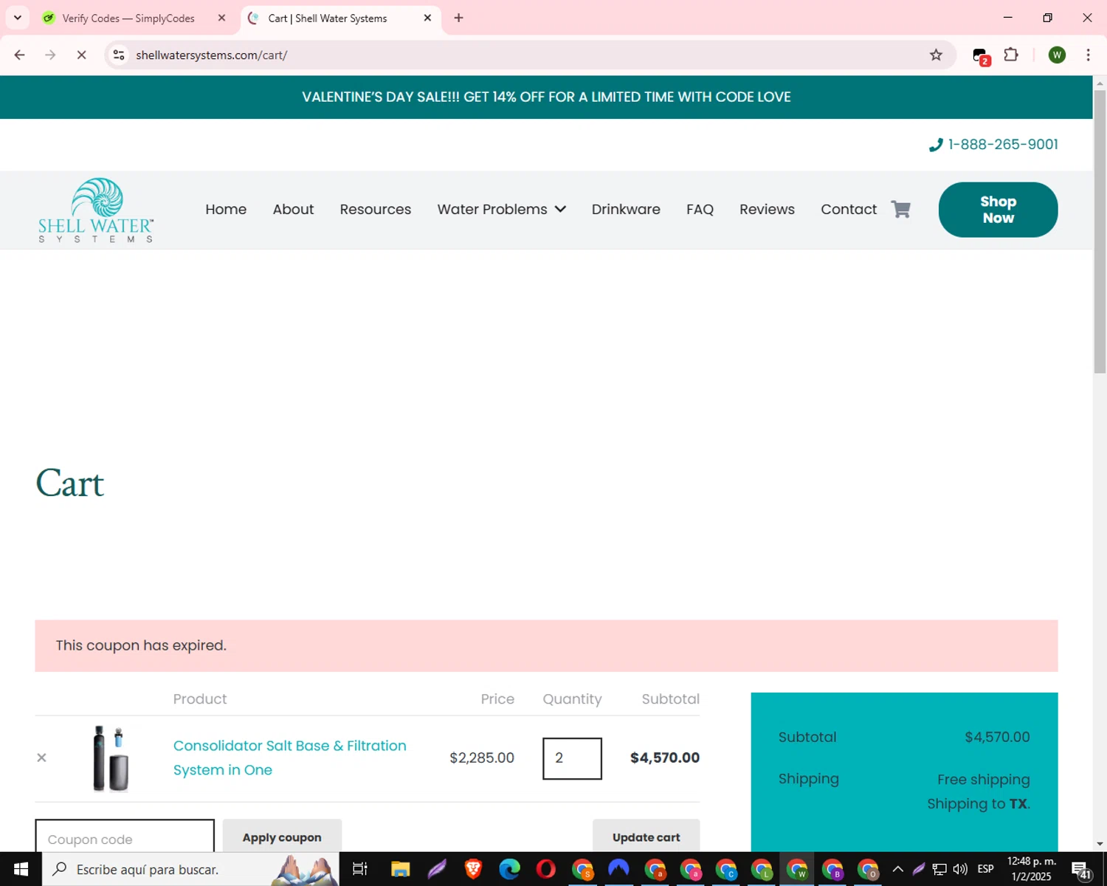Bookmark this page with the star icon
Viewport: 1107px width, 886px height.
936,55
